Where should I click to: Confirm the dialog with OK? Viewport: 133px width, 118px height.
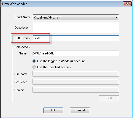click(53, 110)
